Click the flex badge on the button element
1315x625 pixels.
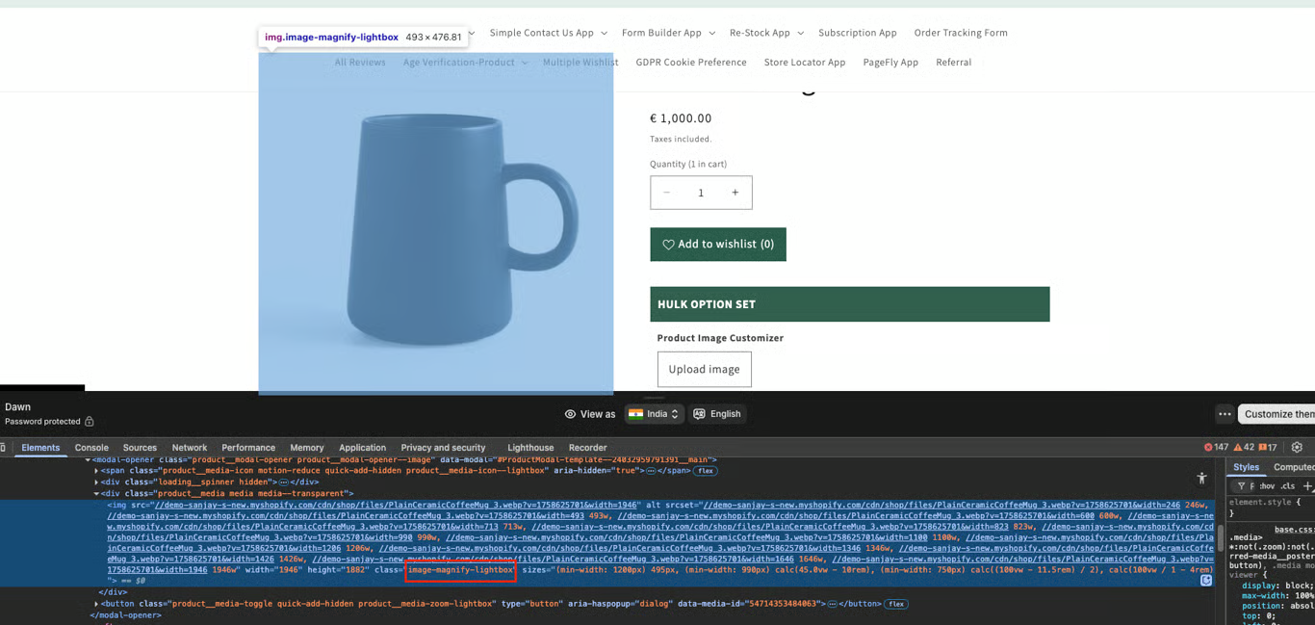click(x=896, y=604)
